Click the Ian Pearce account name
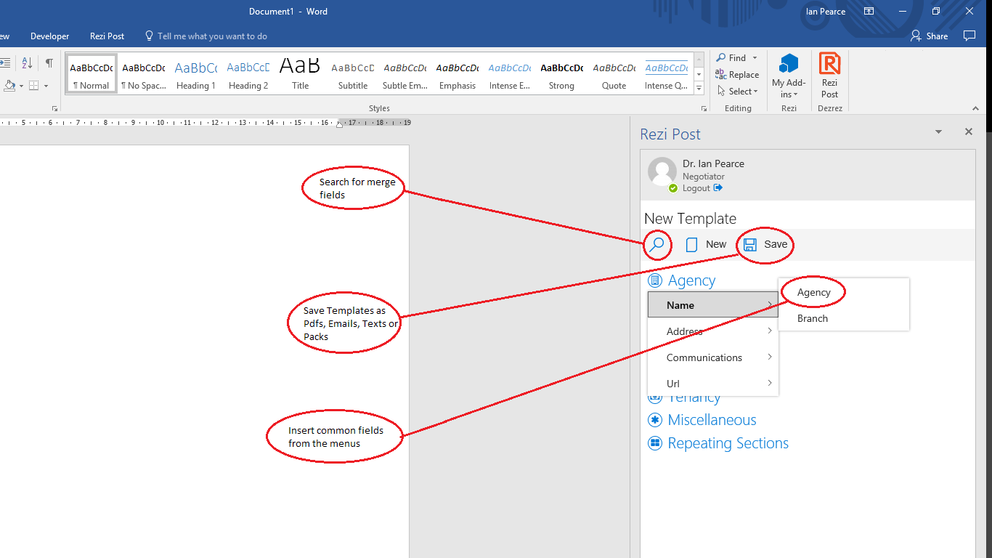The image size is (992, 558). pyautogui.click(x=826, y=12)
